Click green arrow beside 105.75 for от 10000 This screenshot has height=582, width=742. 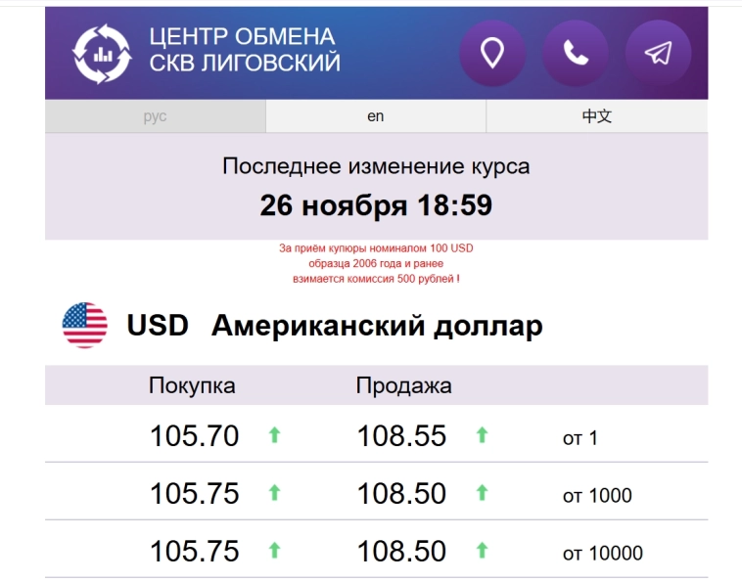click(x=274, y=552)
